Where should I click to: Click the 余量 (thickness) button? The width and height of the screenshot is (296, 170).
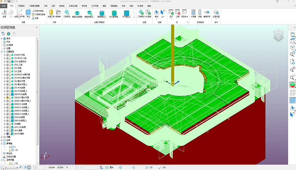35,18
